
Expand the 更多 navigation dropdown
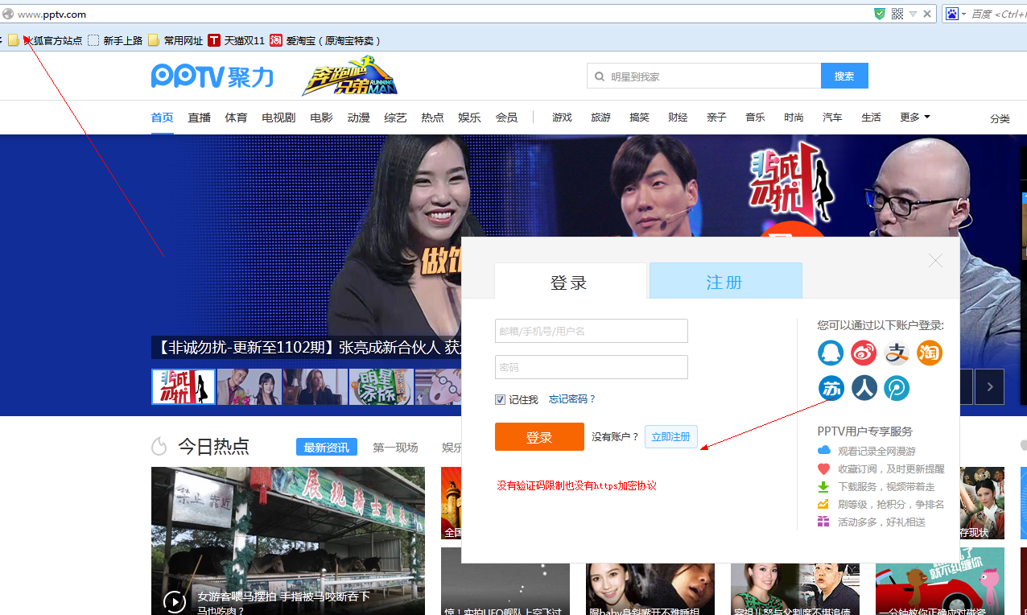click(x=915, y=117)
